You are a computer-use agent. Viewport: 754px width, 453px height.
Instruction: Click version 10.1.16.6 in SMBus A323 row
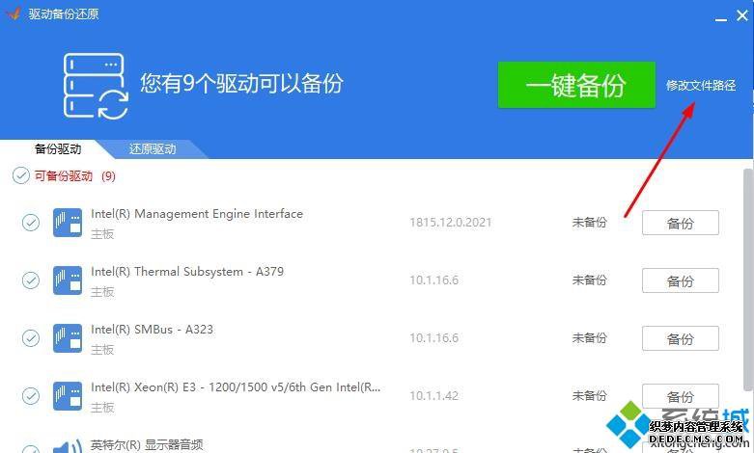[x=433, y=338]
